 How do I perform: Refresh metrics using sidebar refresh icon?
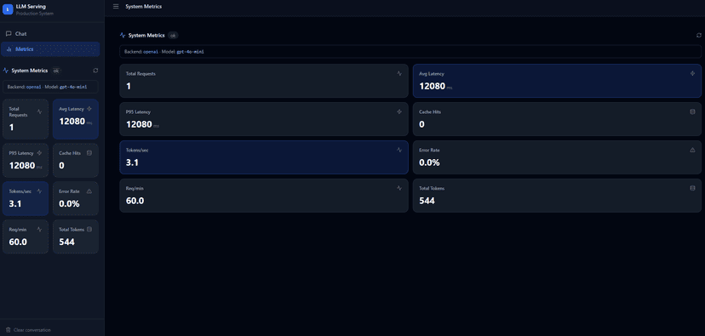coord(95,71)
